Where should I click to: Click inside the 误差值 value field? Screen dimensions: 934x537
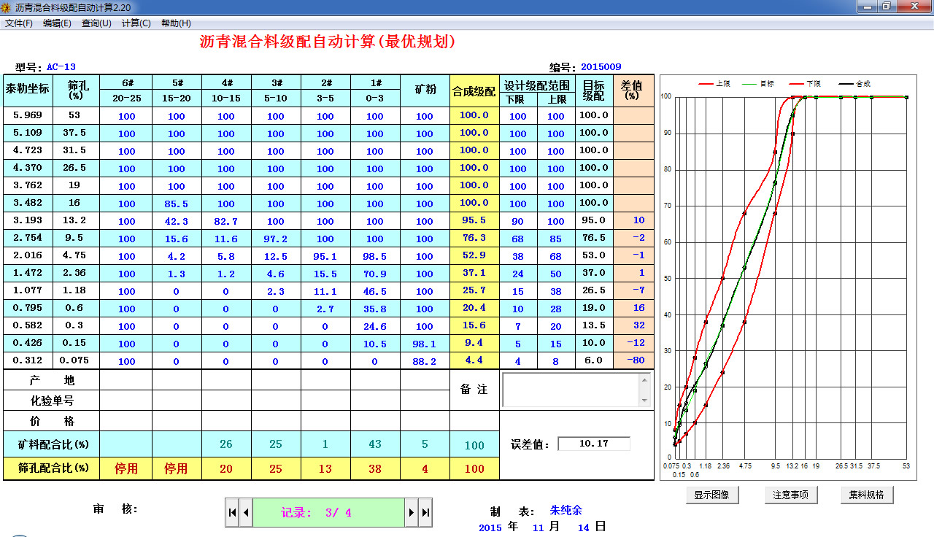point(593,443)
